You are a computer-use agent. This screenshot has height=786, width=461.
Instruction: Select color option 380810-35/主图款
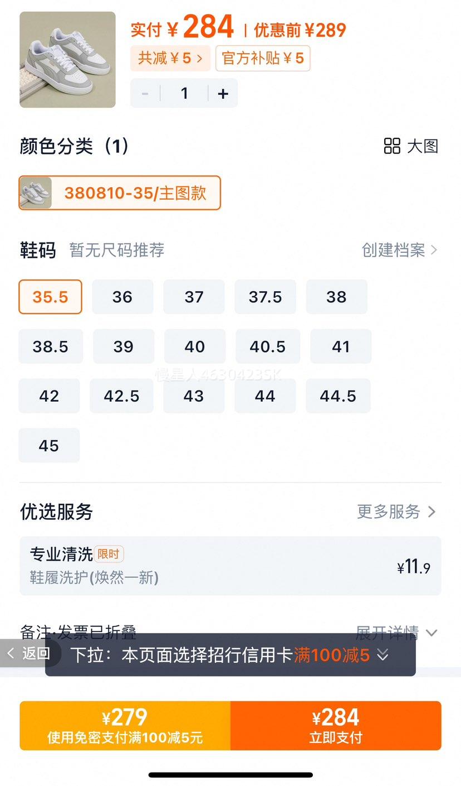120,193
